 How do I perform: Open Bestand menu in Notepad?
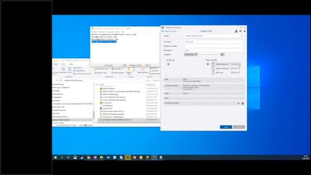coord(94,32)
